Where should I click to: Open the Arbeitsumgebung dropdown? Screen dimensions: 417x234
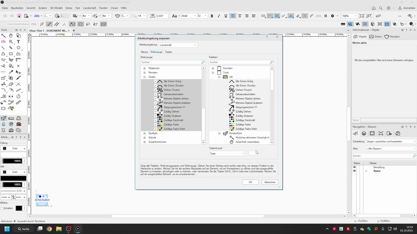tap(178, 45)
